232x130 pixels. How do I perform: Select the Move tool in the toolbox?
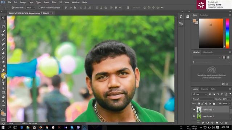point(3,18)
